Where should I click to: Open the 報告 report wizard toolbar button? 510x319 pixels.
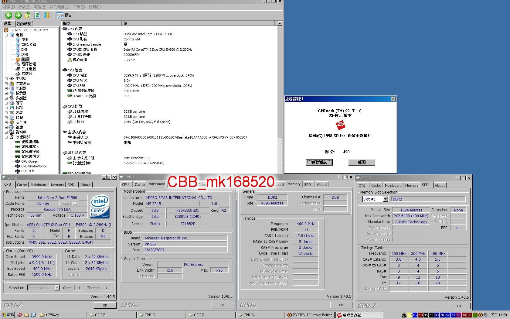tap(64, 15)
